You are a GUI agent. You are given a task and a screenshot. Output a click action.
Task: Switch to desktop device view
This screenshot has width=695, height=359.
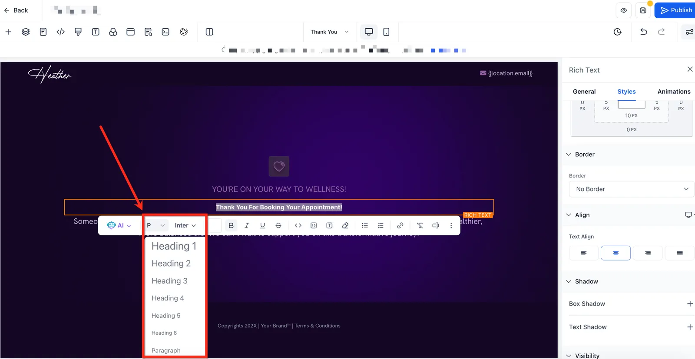point(369,32)
